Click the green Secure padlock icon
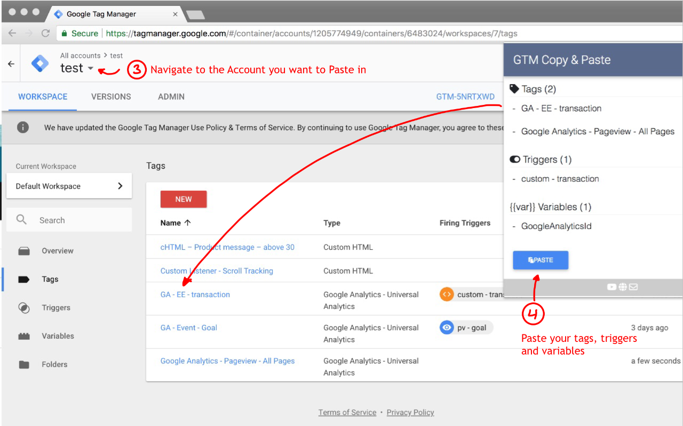683x426 pixels. click(x=65, y=33)
